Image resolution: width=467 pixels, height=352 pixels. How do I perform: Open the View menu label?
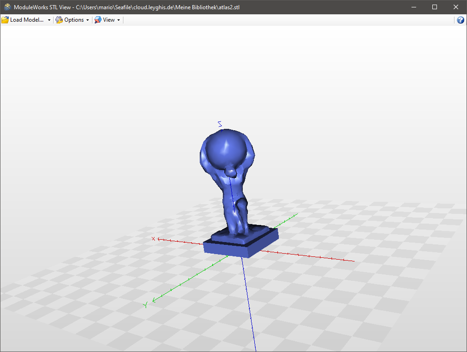click(x=109, y=20)
